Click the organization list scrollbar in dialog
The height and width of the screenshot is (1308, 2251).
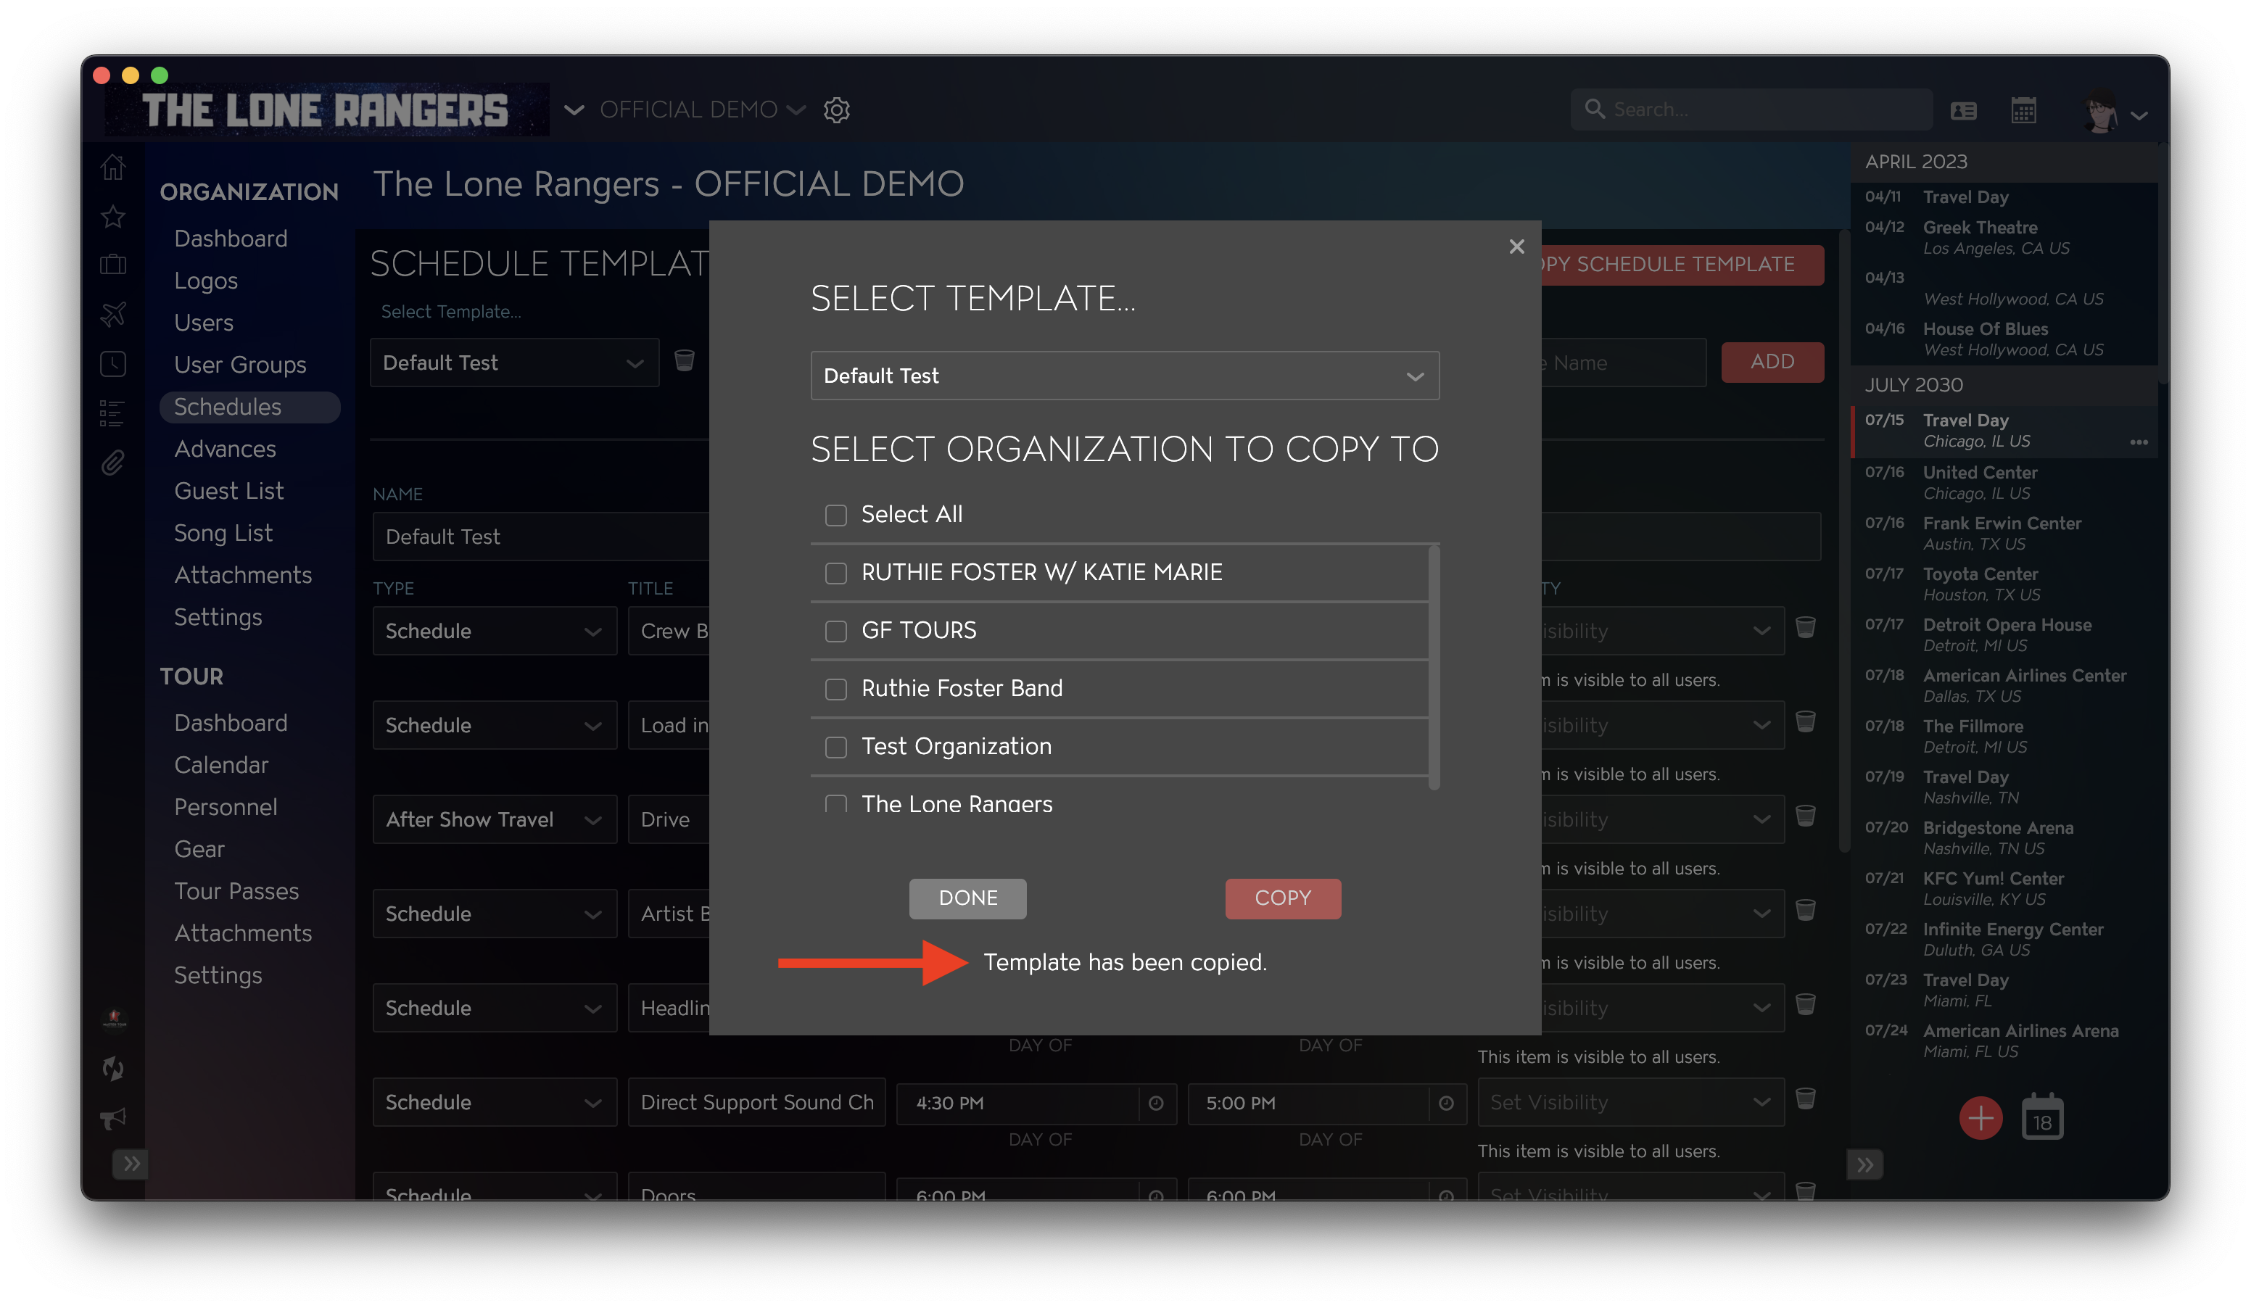1434,668
